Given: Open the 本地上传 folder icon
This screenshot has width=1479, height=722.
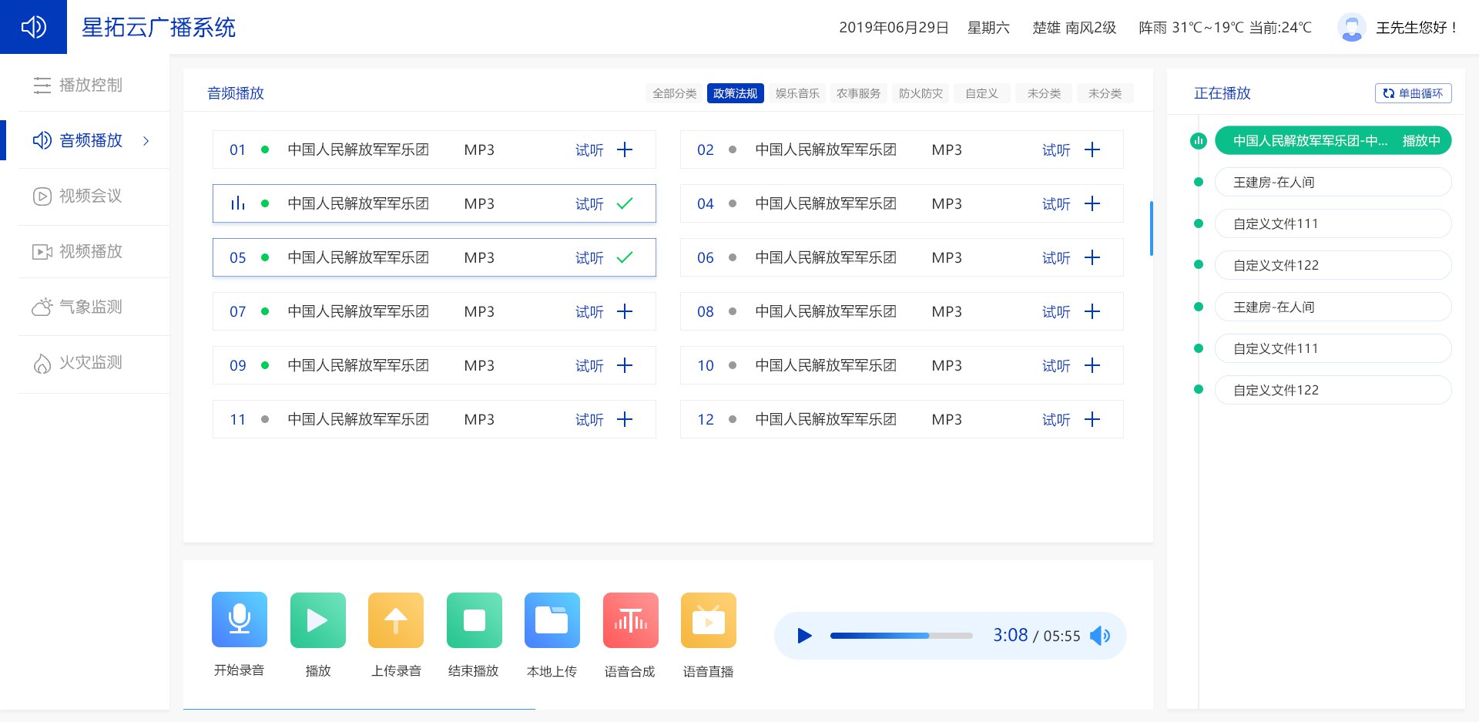Looking at the screenshot, I should click(x=552, y=620).
